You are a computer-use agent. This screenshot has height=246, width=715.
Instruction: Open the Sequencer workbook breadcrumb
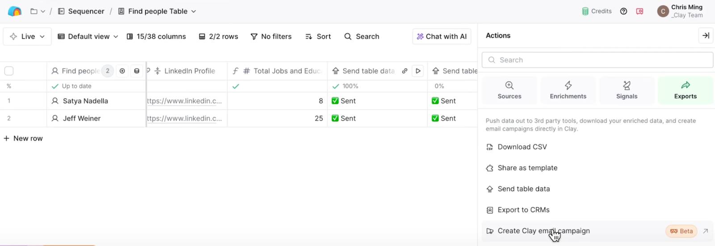click(81, 11)
